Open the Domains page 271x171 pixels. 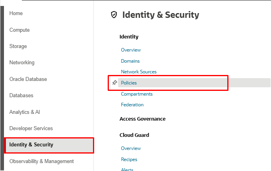click(x=130, y=61)
